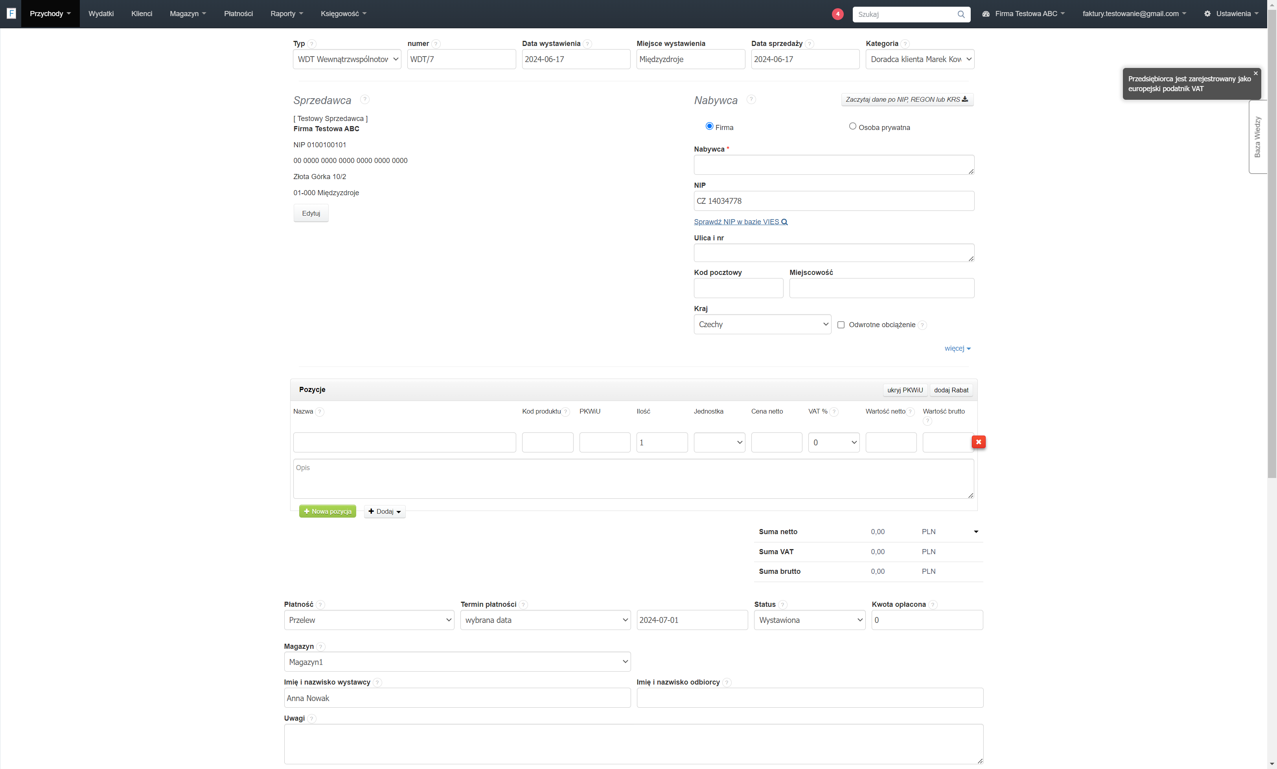Open the Płatność dropdown showing Przelew
1277x769 pixels.
(x=369, y=620)
